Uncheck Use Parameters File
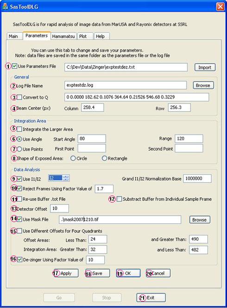 pyautogui.click(x=14, y=66)
